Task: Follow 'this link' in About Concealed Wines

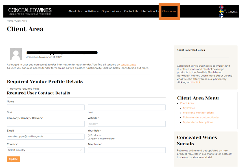Action: (196, 82)
